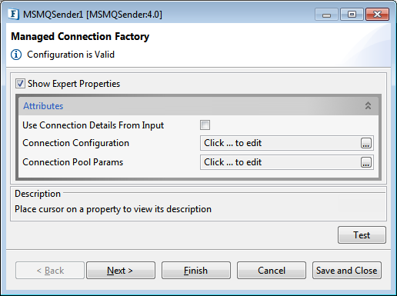This screenshot has height=296, width=397.
Task: Cancel the configuration dialog
Action: click(272, 270)
